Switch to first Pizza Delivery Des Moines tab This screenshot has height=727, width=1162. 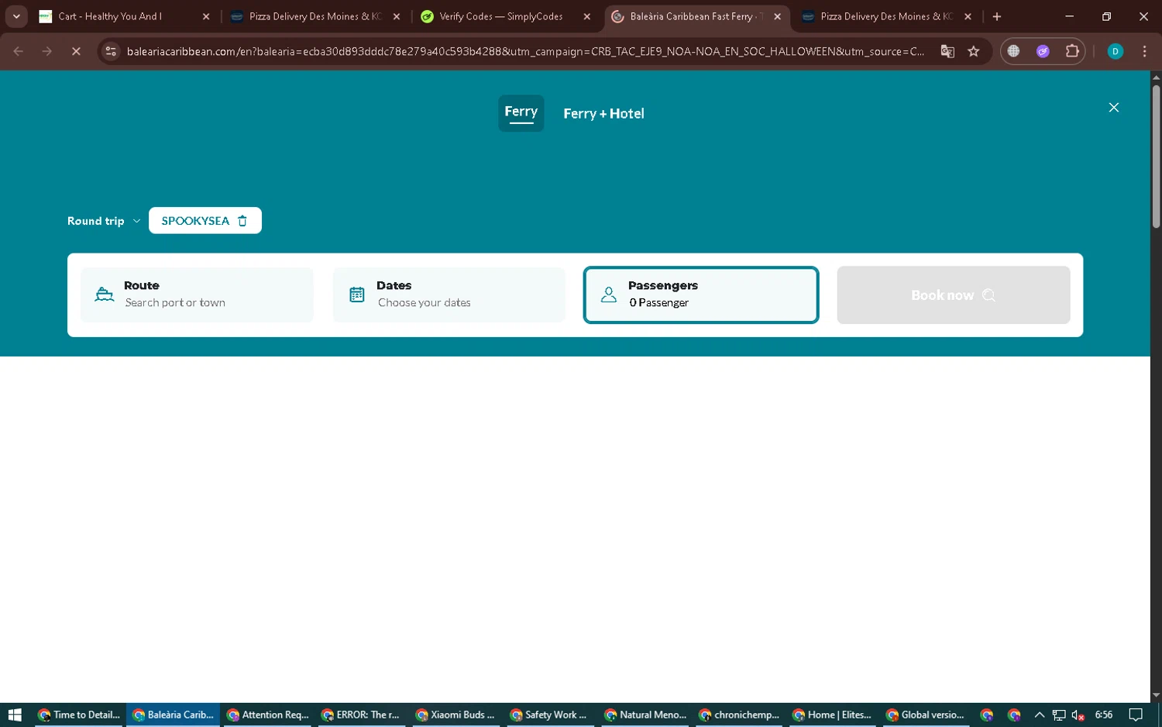(x=315, y=16)
